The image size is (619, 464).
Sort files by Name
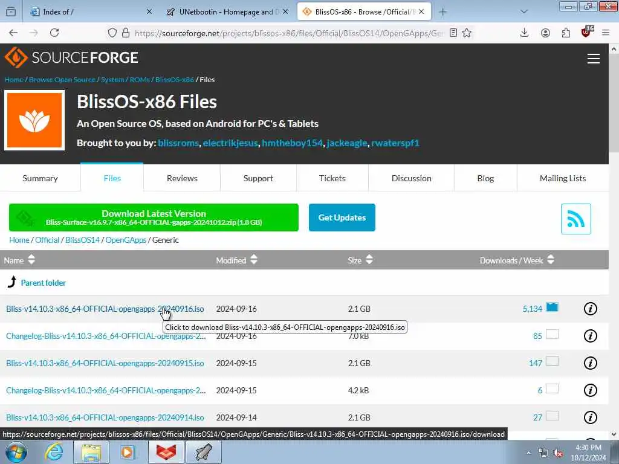tap(19, 260)
